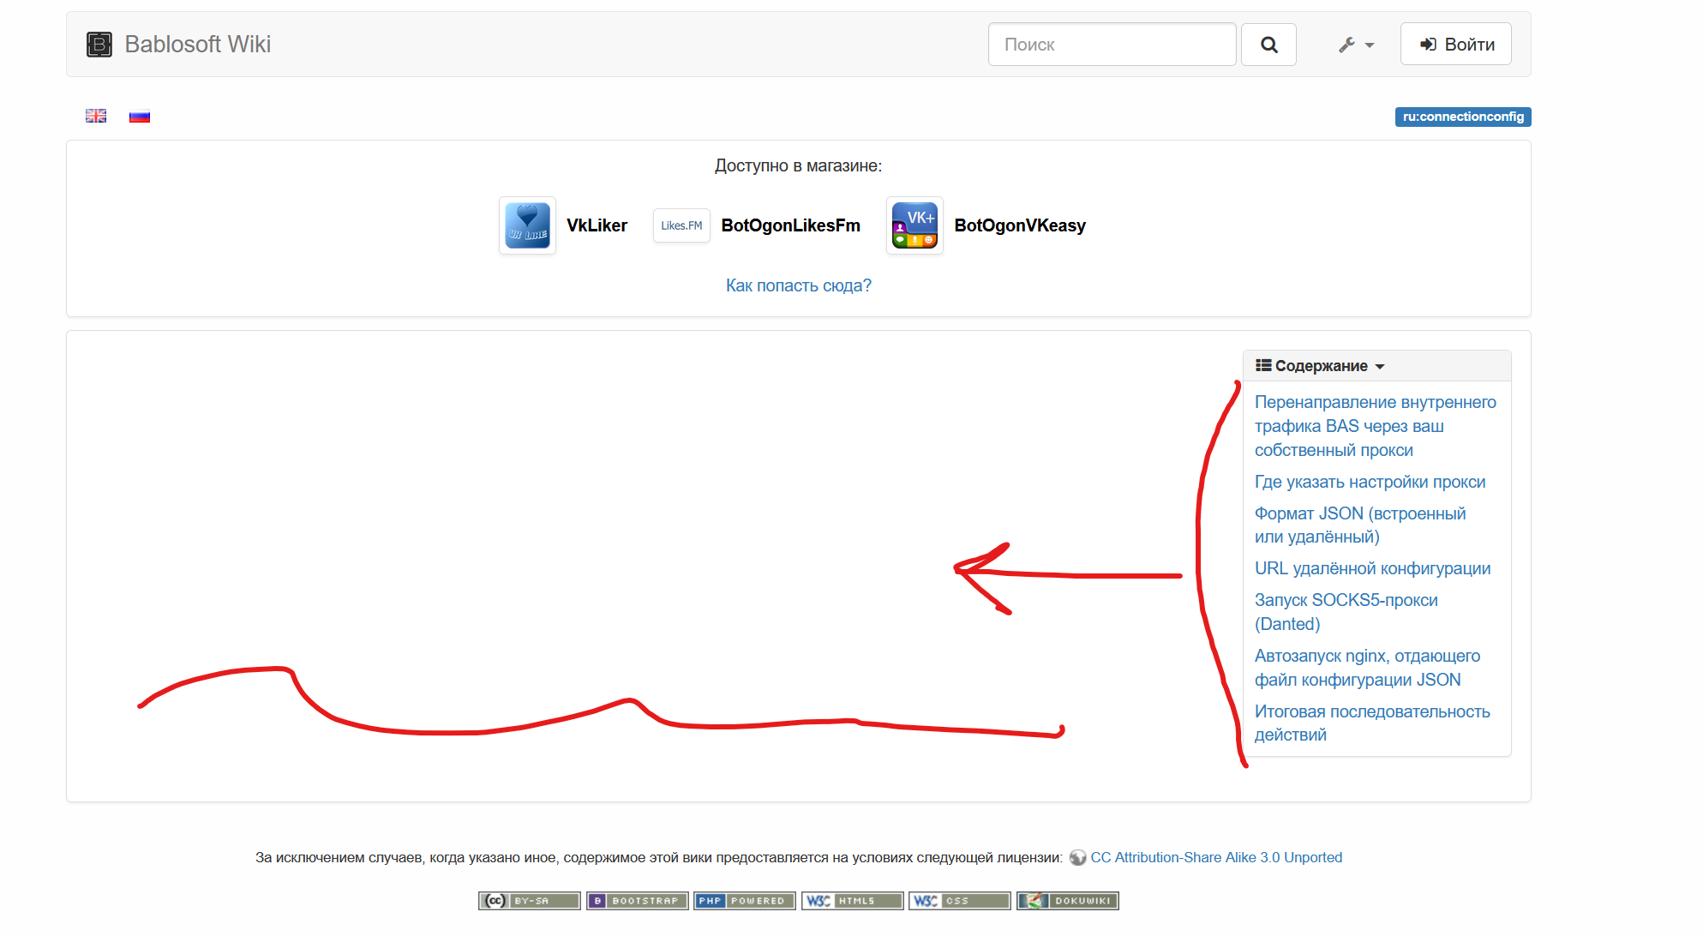Image resolution: width=1703 pixels, height=936 pixels.
Task: Go to URL удалённой конфигурации section
Action: (1372, 568)
